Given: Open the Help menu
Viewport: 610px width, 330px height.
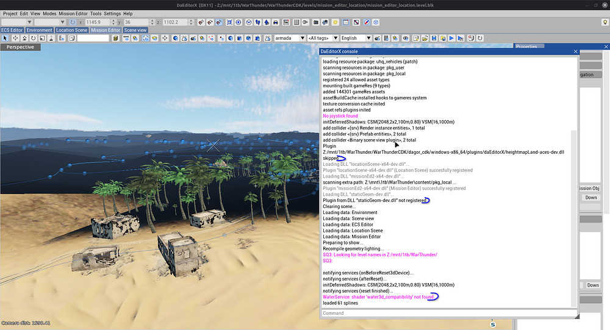Looking at the screenshot, I should coord(128,13).
